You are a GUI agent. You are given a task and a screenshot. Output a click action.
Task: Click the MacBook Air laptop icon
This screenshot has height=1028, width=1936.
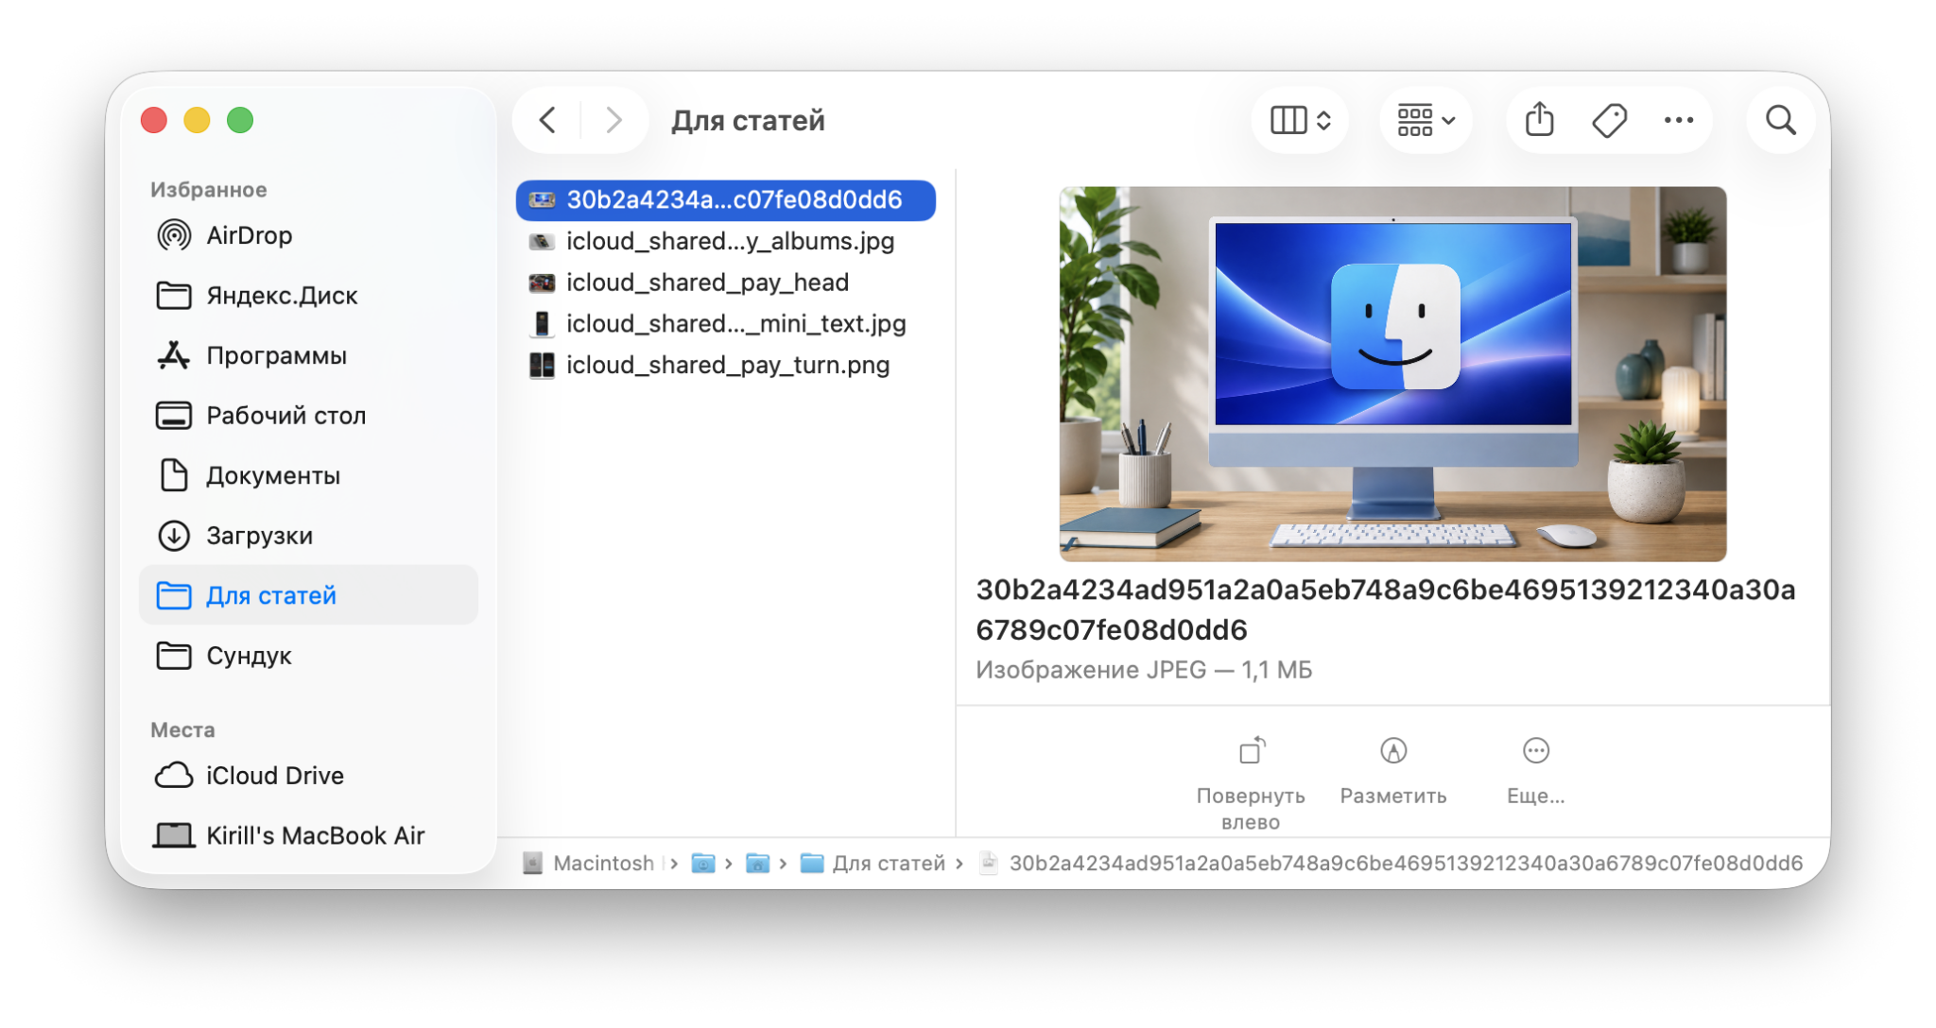pyautogui.click(x=174, y=835)
